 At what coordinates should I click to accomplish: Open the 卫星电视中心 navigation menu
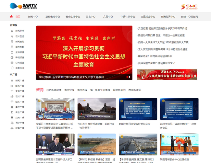click(x=52, y=17)
